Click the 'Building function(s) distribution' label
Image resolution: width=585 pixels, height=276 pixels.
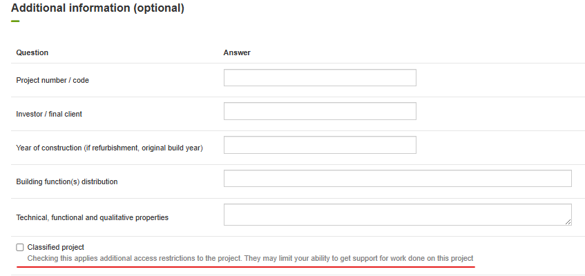tap(67, 181)
